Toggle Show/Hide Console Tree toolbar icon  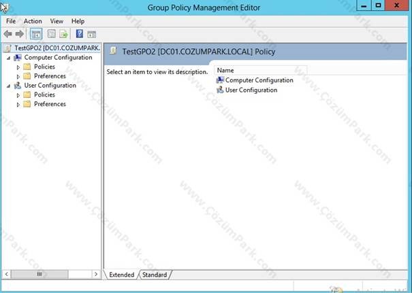[36, 34]
